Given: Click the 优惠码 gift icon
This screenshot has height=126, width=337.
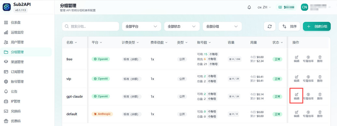Looking at the screenshot, I should click(6, 121).
